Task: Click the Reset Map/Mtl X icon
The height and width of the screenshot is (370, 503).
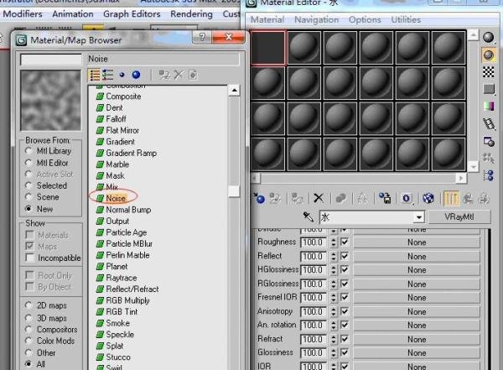Action: [x=319, y=198]
